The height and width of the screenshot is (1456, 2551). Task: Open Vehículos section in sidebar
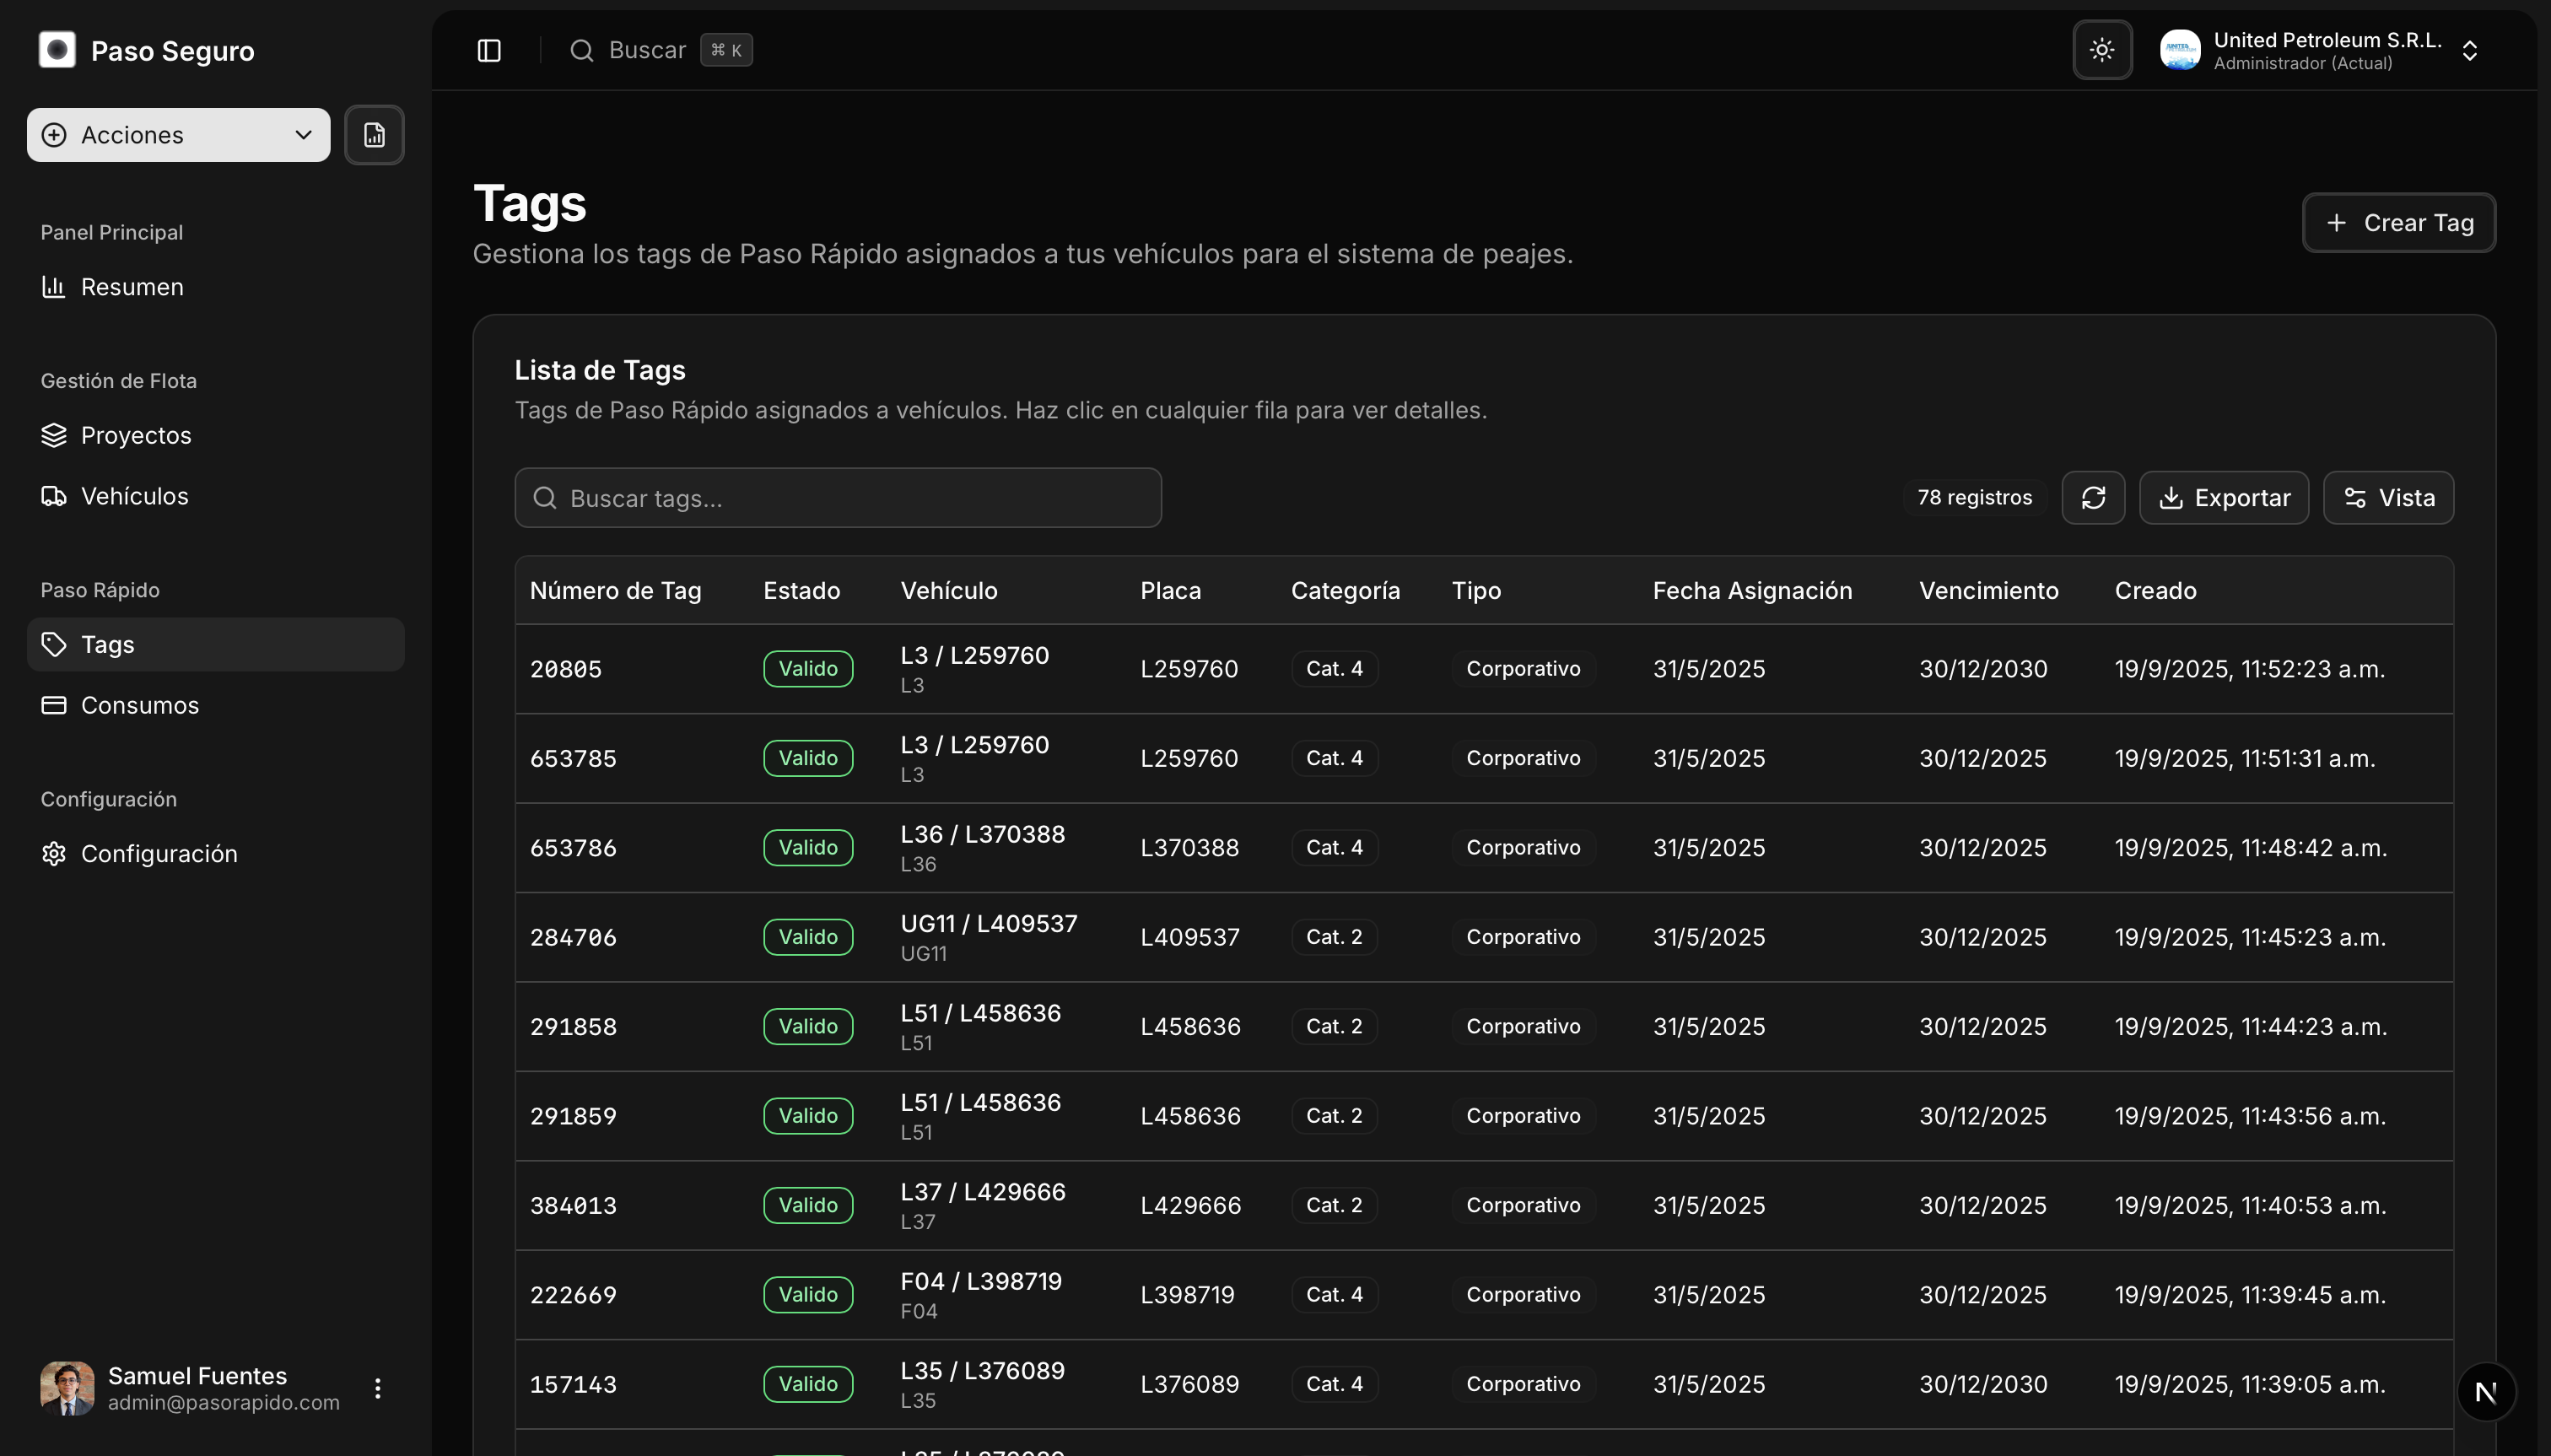(134, 496)
